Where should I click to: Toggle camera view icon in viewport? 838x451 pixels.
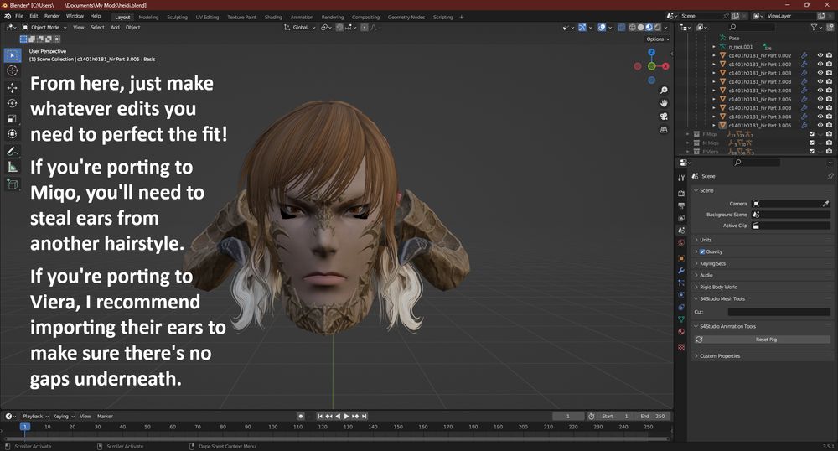tap(664, 117)
